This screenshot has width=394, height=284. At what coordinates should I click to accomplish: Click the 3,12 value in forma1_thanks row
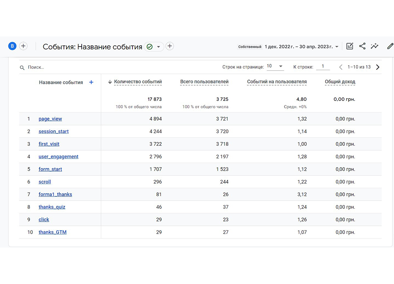click(302, 195)
